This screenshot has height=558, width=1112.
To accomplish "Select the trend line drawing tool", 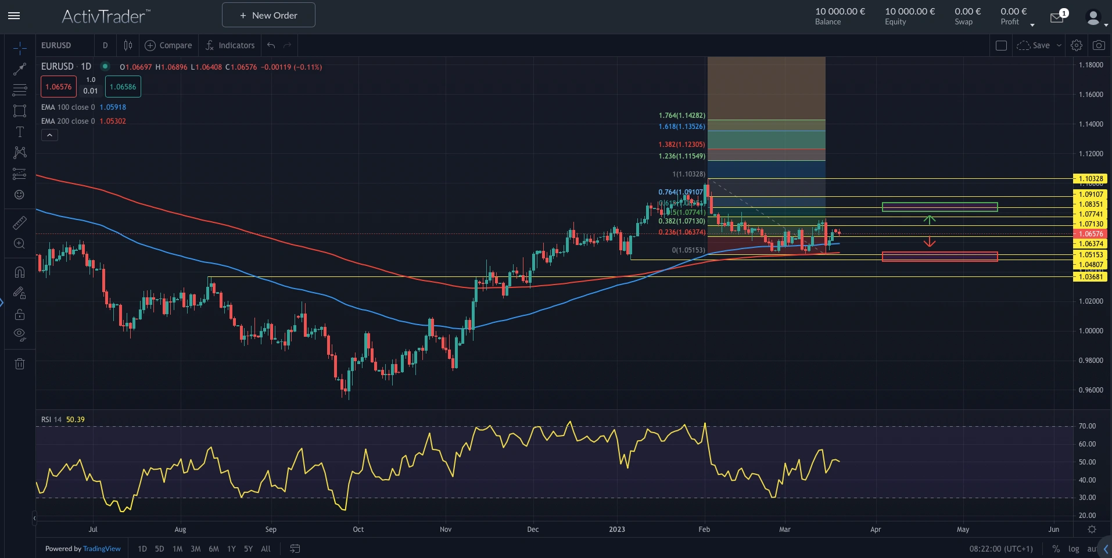I will tap(19, 69).
